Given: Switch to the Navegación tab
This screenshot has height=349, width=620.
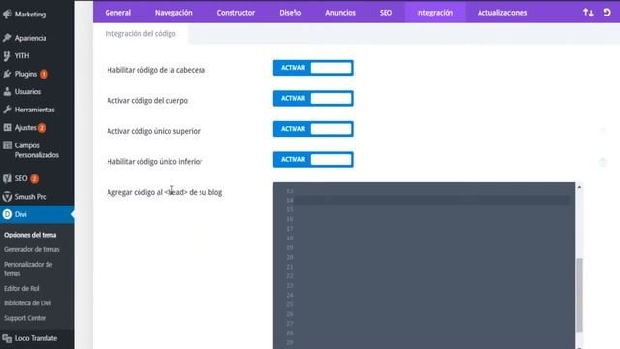Looking at the screenshot, I should (173, 13).
